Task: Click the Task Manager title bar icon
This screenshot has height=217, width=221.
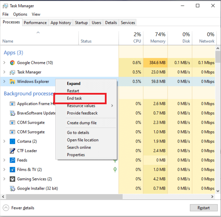Action: [x=5, y=6]
